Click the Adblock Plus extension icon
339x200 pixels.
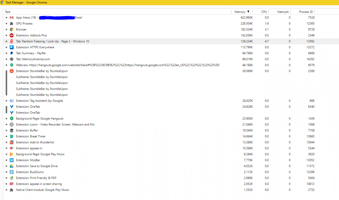pos(12,35)
